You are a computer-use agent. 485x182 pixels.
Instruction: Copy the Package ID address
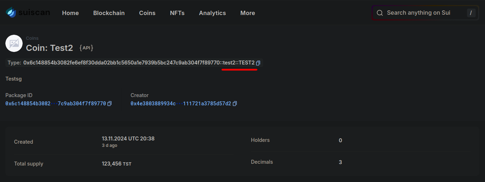click(x=109, y=104)
